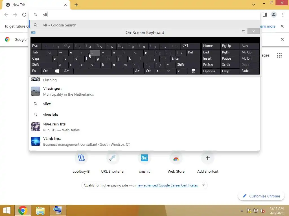Select the VLink Inc. suggestion

[x=144, y=141]
